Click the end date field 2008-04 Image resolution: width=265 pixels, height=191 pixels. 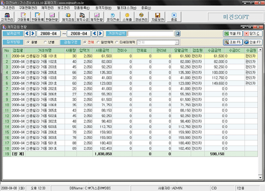[x=79, y=33]
